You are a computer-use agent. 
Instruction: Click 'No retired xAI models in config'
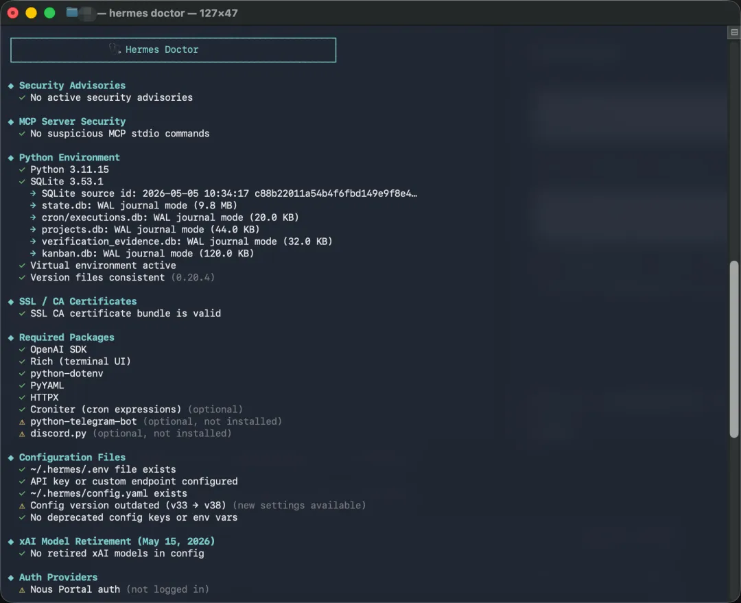117,554
